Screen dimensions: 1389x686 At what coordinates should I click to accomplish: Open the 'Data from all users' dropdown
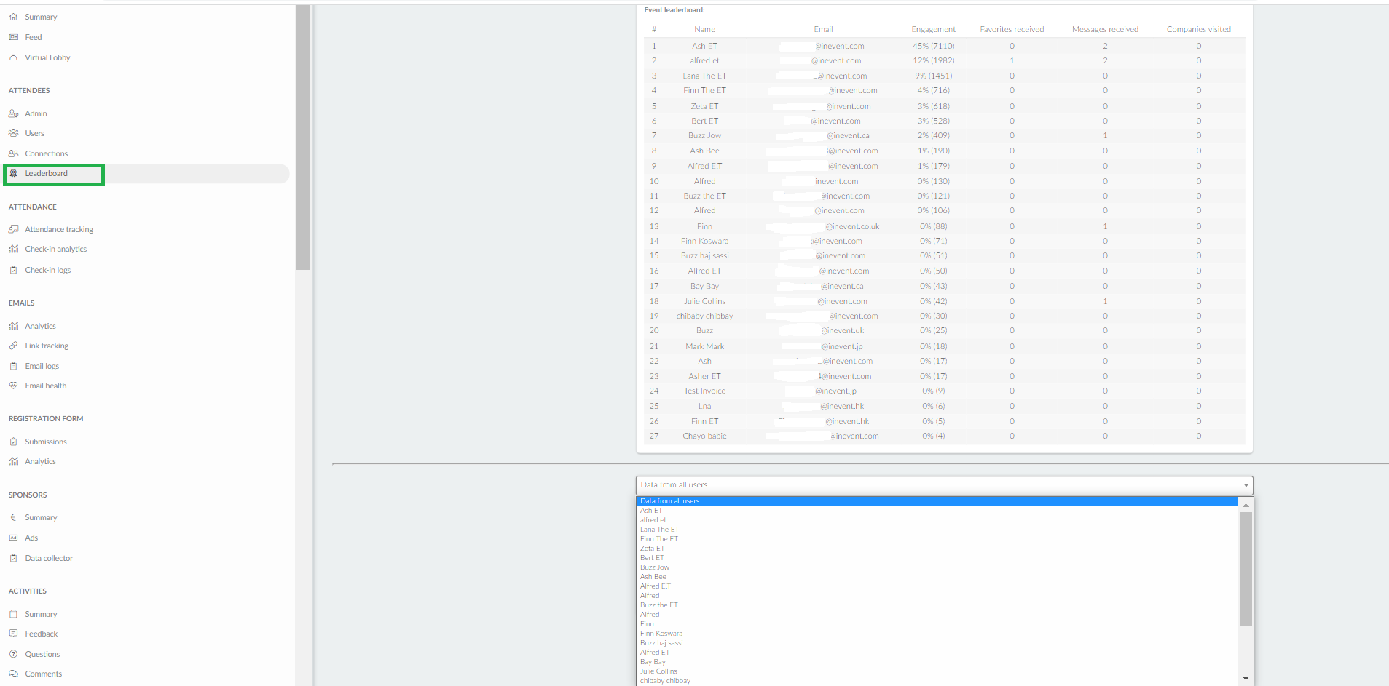[945, 485]
